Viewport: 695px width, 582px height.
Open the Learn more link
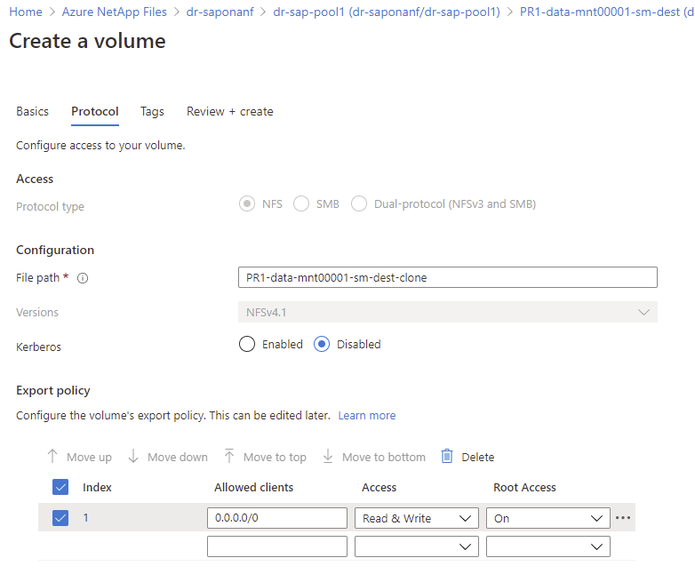[x=366, y=415]
